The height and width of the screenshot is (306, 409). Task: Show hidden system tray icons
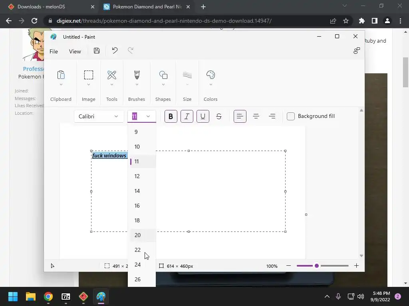click(x=327, y=296)
